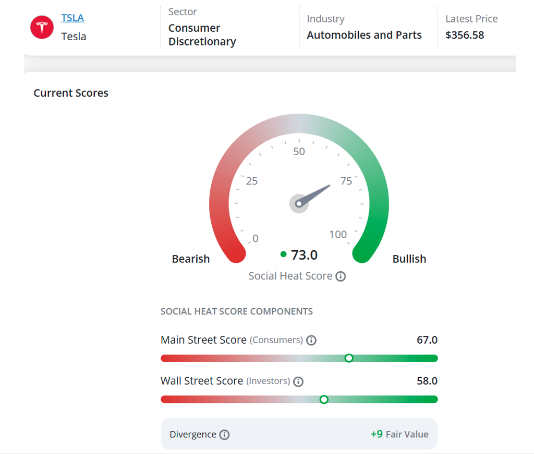The image size is (534, 454).
Task: Open Main Street Score info icon
Action: [x=311, y=340]
